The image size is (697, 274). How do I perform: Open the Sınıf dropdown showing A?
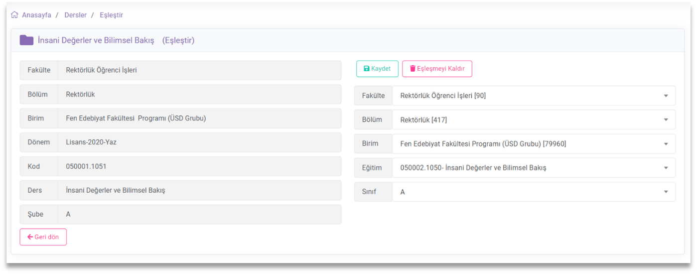(533, 192)
